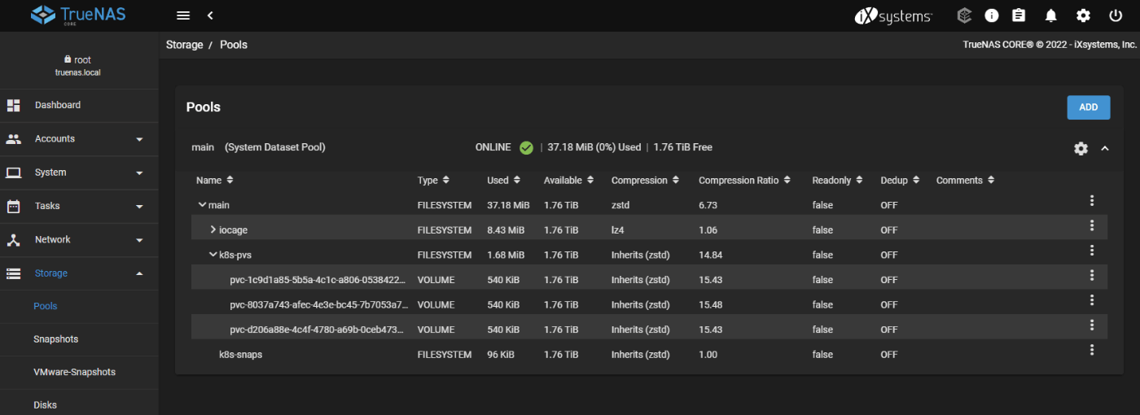Open actions menu for k8s-snaps row
This screenshot has height=415, width=1140.
tap(1092, 350)
